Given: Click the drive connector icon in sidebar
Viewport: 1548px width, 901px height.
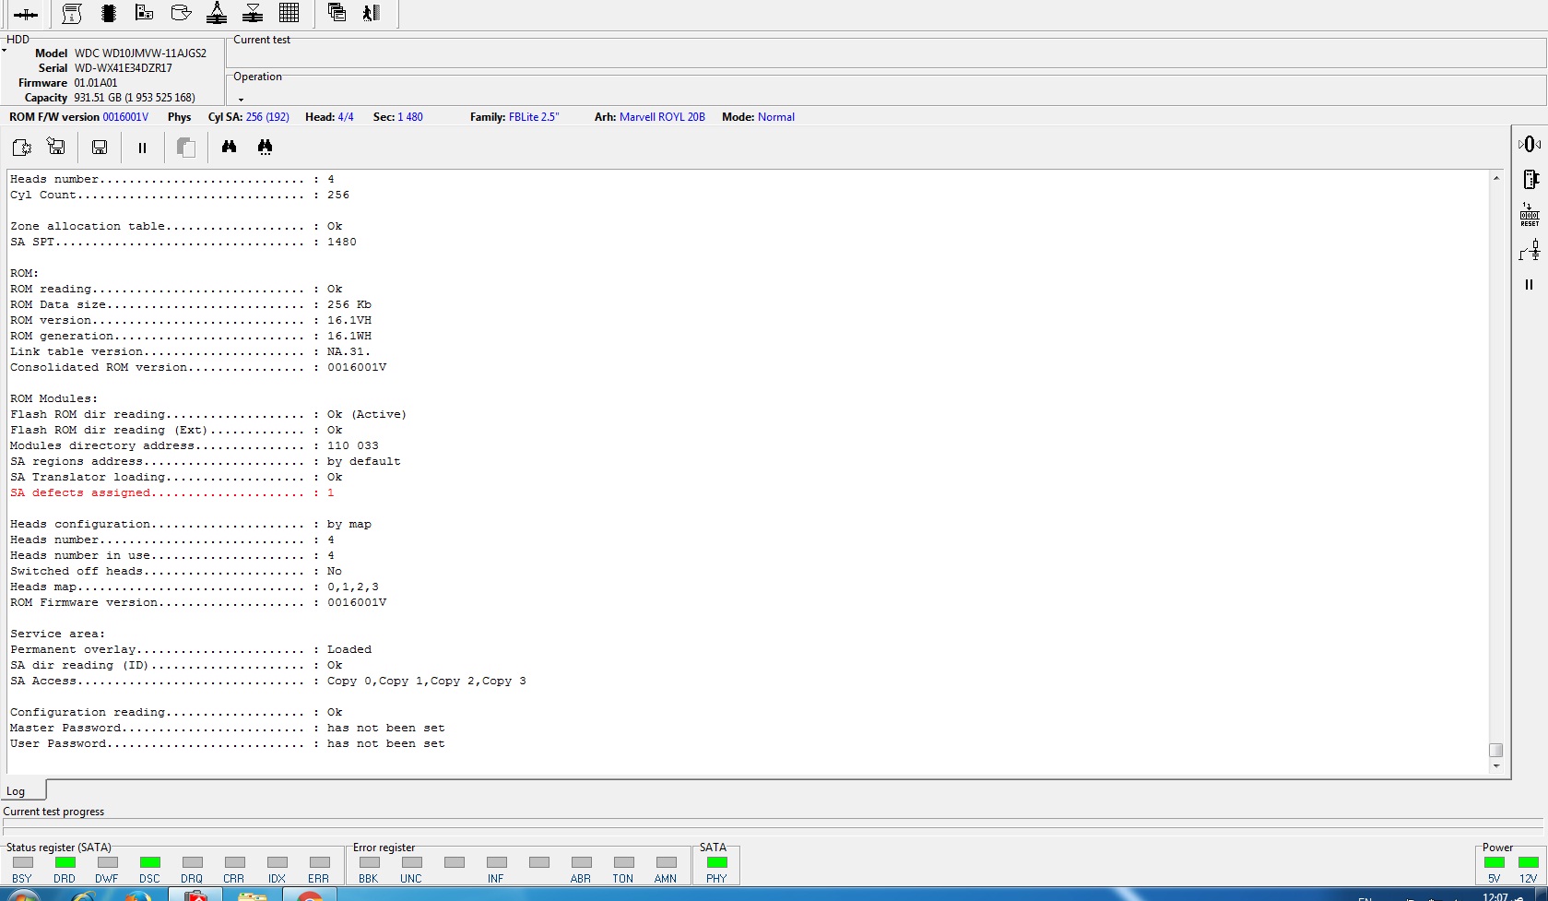Looking at the screenshot, I should pyautogui.click(x=1530, y=179).
